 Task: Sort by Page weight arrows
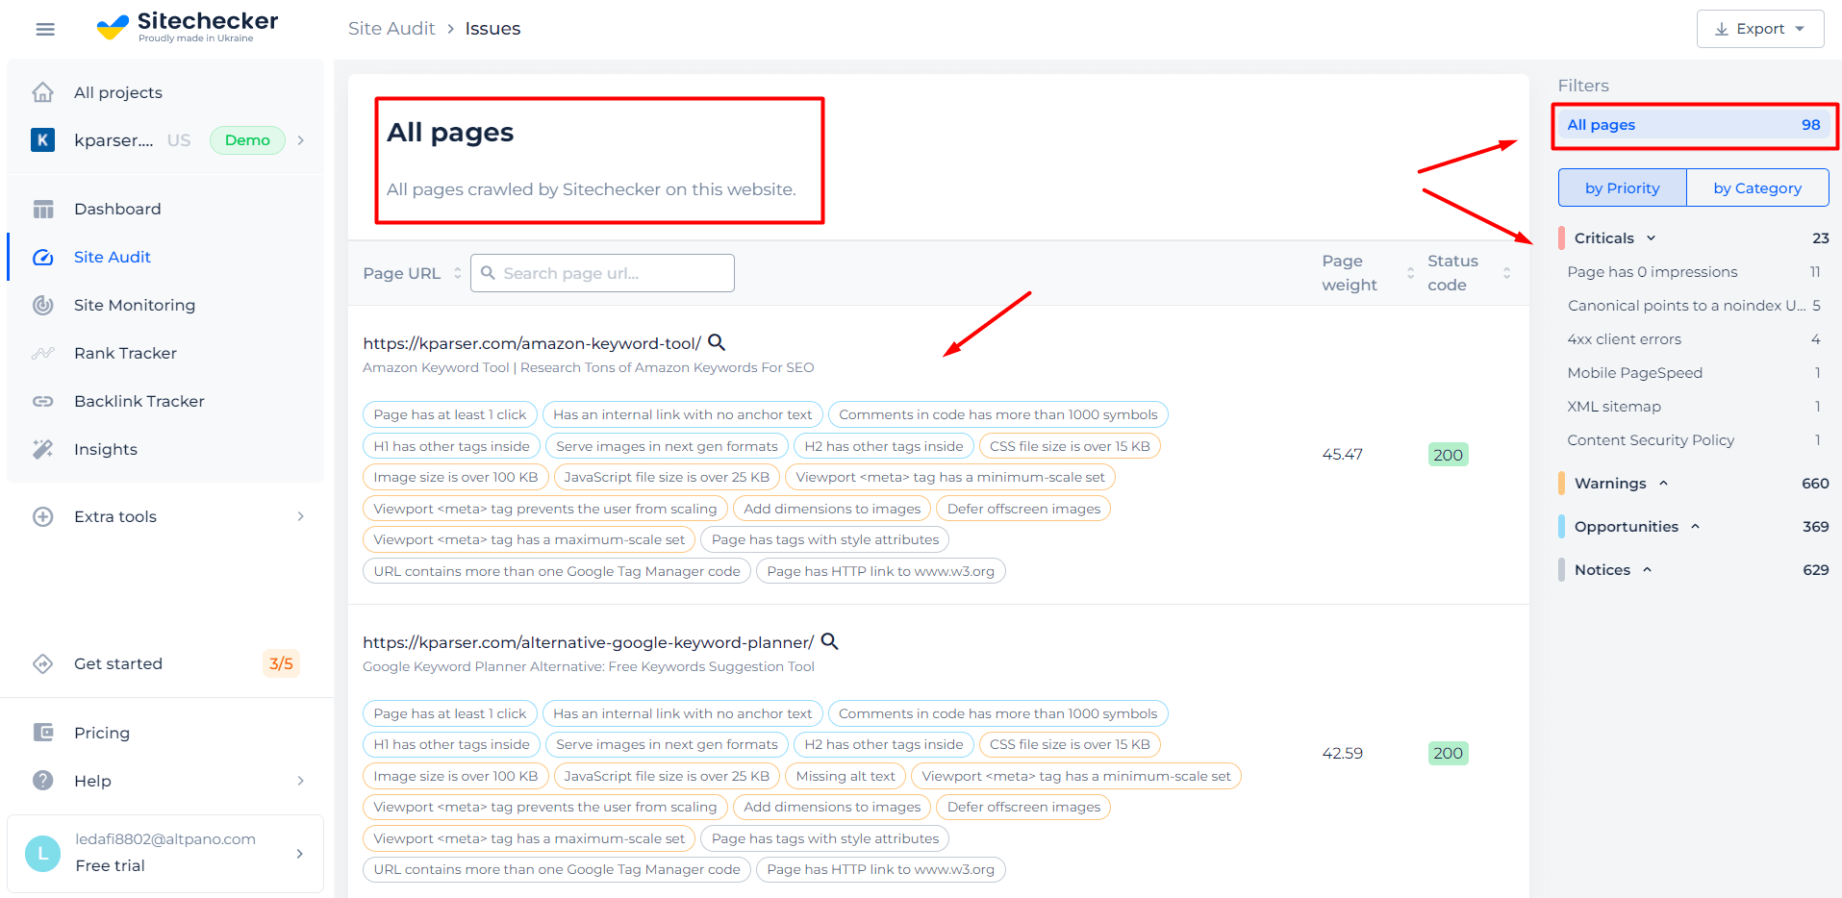click(1411, 273)
